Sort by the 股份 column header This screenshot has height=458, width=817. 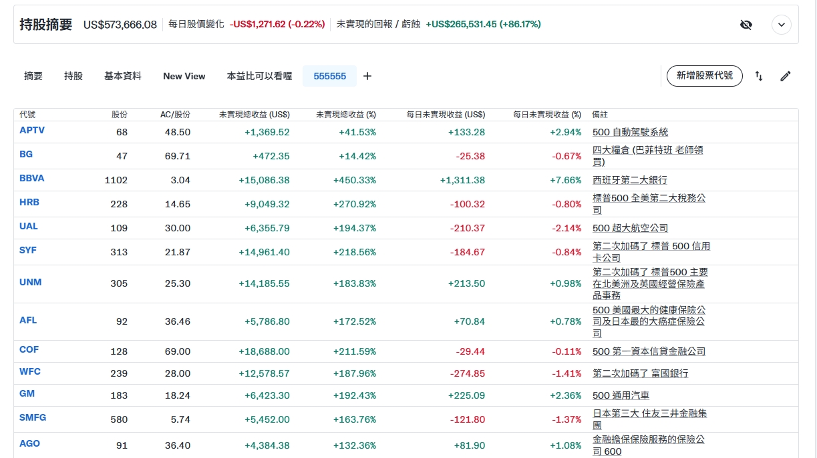[x=120, y=115]
